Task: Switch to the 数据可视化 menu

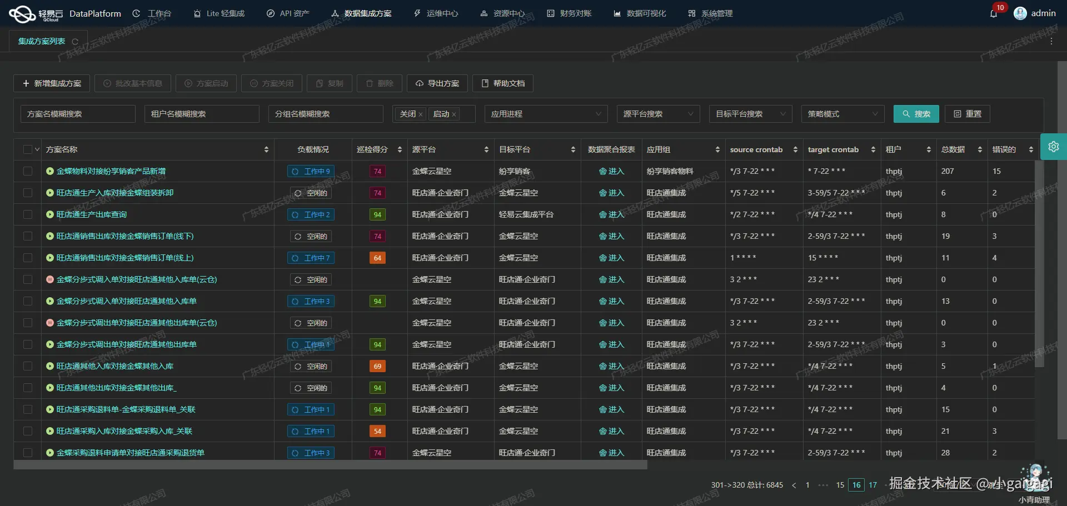Action: 639,13
